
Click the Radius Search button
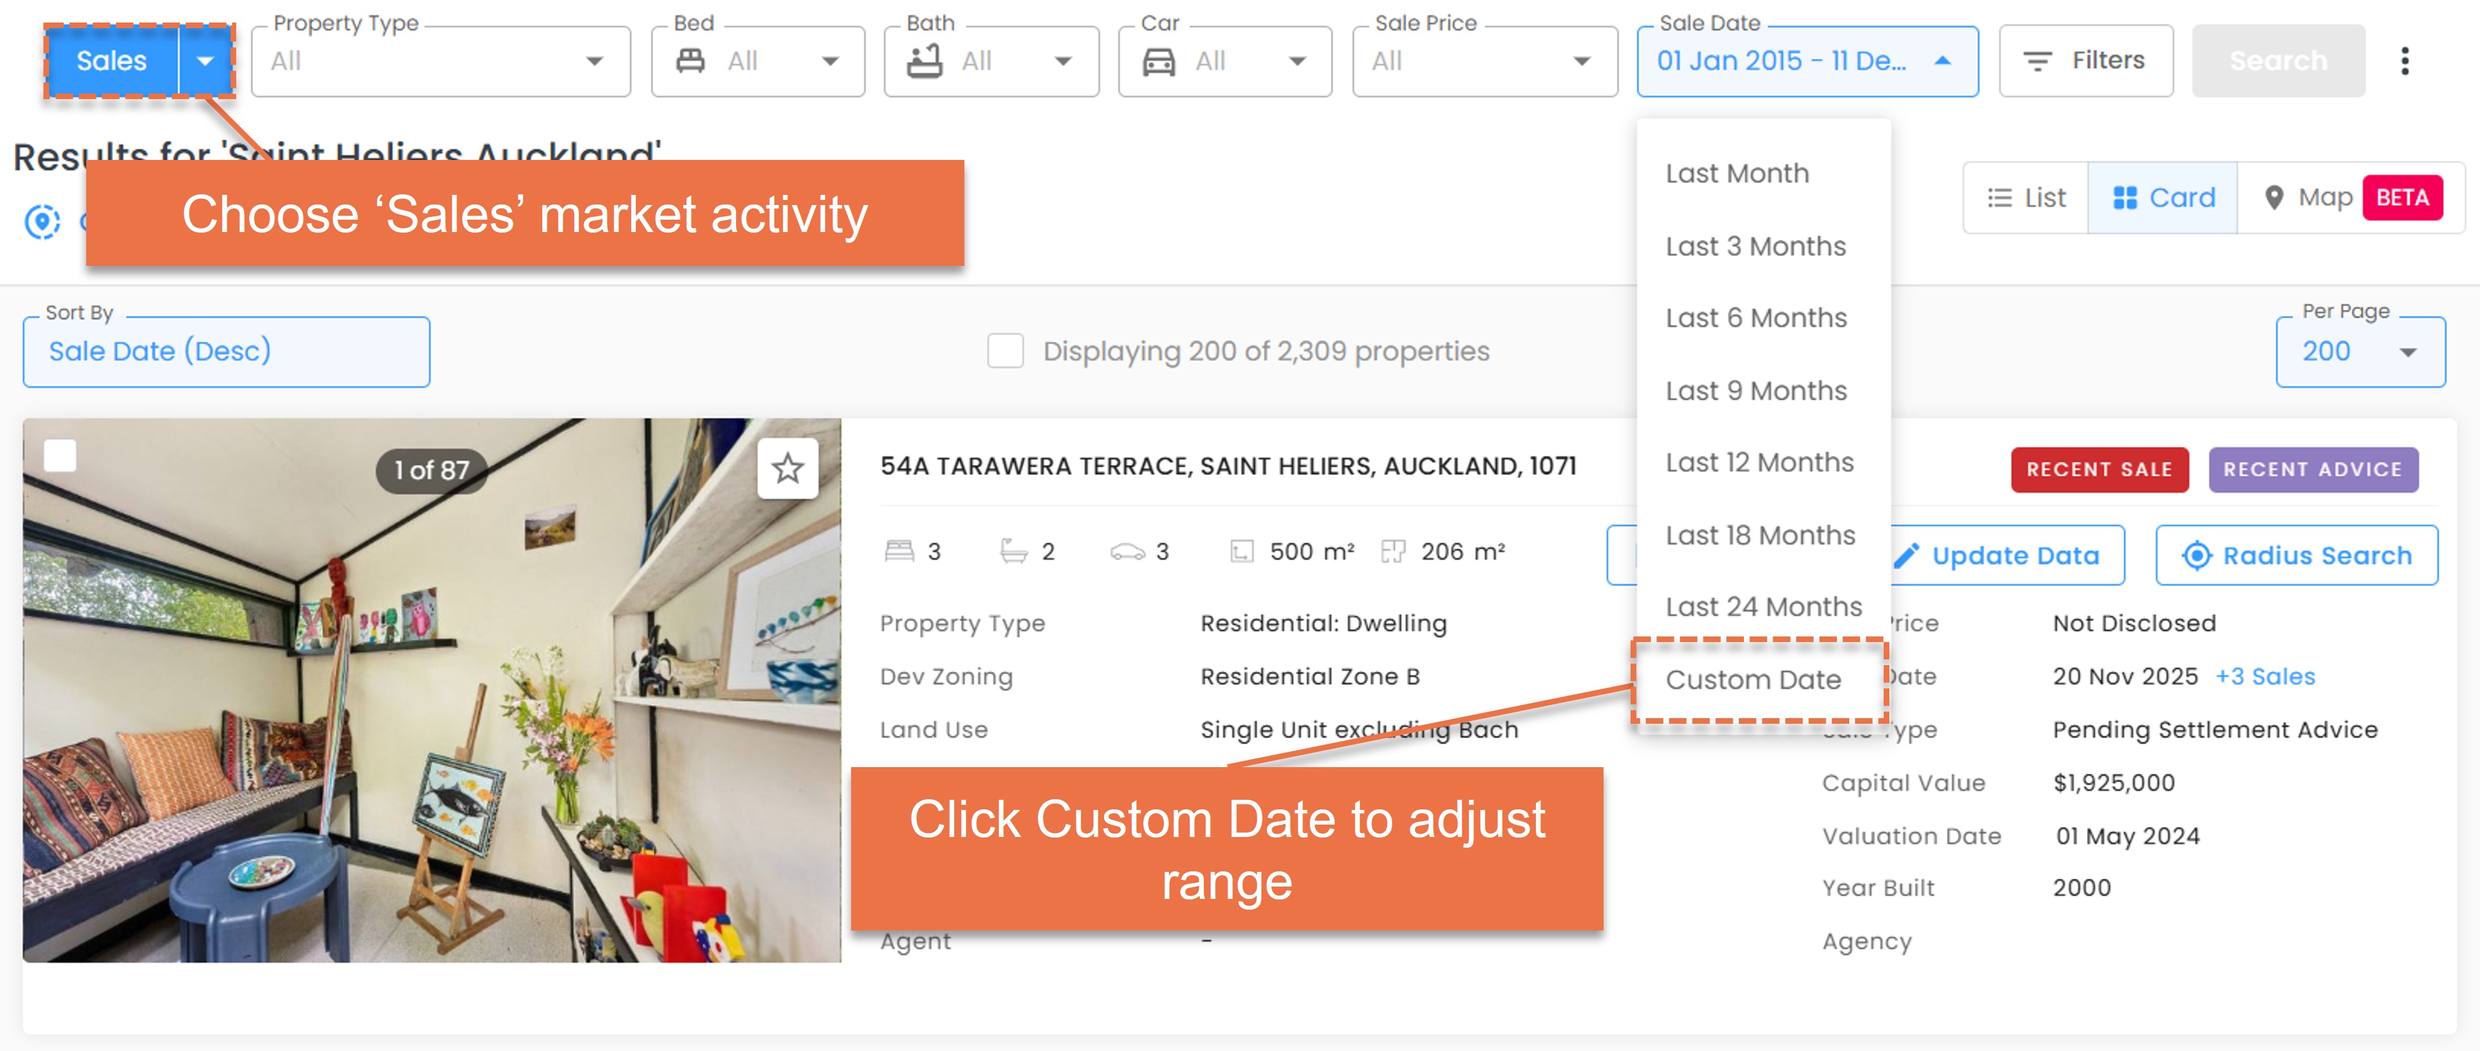pyautogui.click(x=2296, y=555)
